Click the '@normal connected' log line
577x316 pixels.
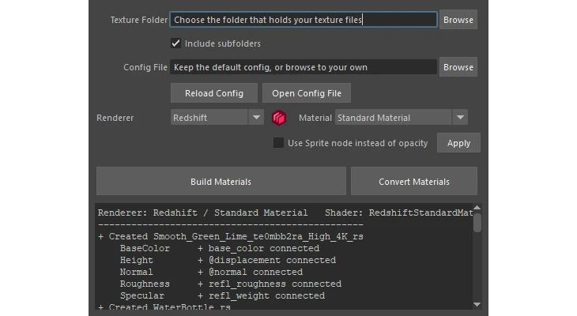pos(251,272)
